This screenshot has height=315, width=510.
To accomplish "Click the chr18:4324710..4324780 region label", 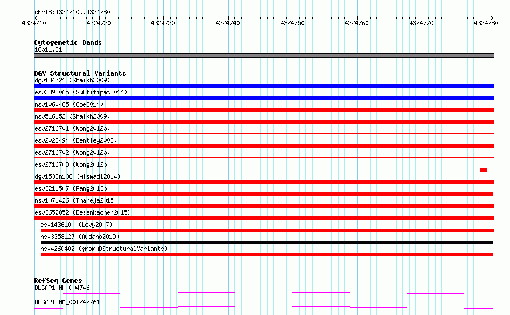I will 72,12.
